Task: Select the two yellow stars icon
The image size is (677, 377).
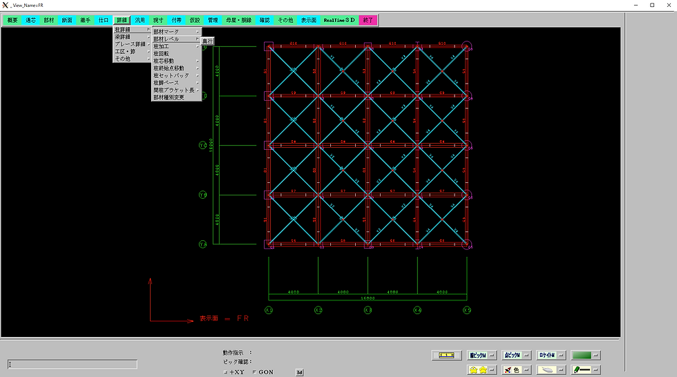Action: (x=478, y=369)
